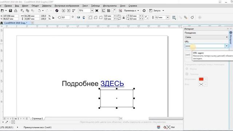The height and width of the screenshot is (131, 233).
Task: Open a document with the folder icon
Action: pyautogui.click(x=2, y=11)
